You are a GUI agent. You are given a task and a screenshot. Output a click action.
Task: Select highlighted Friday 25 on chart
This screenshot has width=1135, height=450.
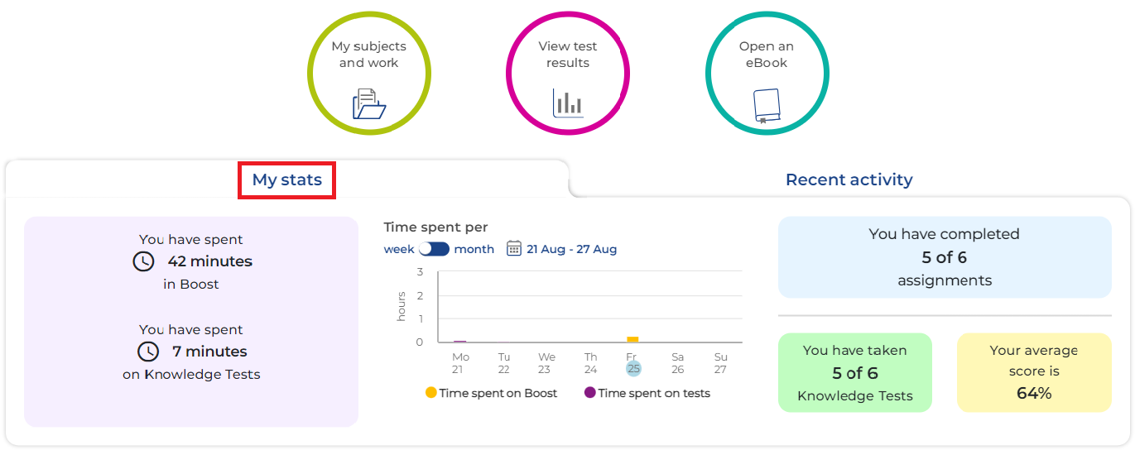633,368
